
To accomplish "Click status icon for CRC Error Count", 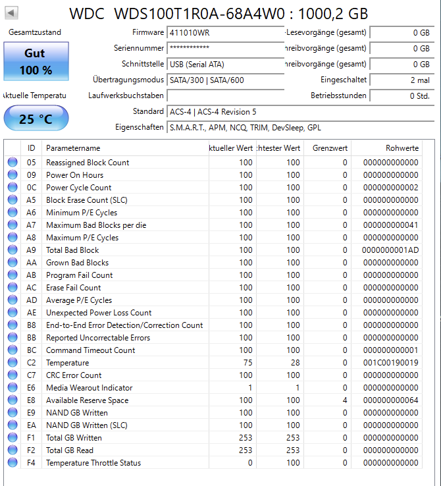I will tap(13, 375).
